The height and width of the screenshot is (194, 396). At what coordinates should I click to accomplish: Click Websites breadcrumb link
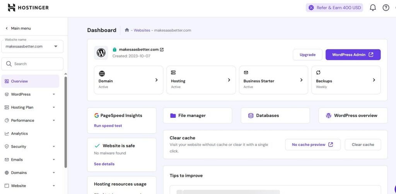point(142,30)
